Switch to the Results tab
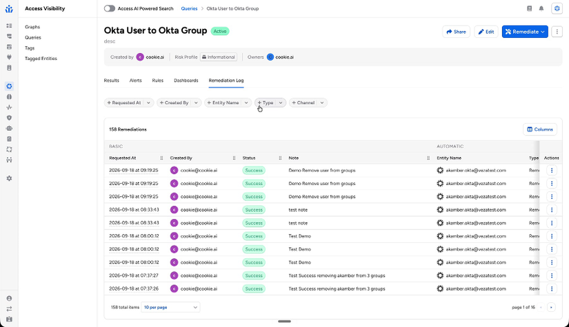The image size is (569, 327). tap(112, 81)
